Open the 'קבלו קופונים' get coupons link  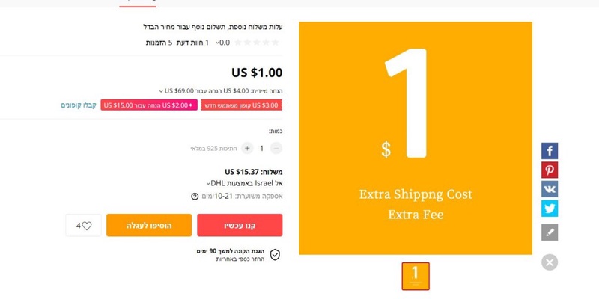78,105
